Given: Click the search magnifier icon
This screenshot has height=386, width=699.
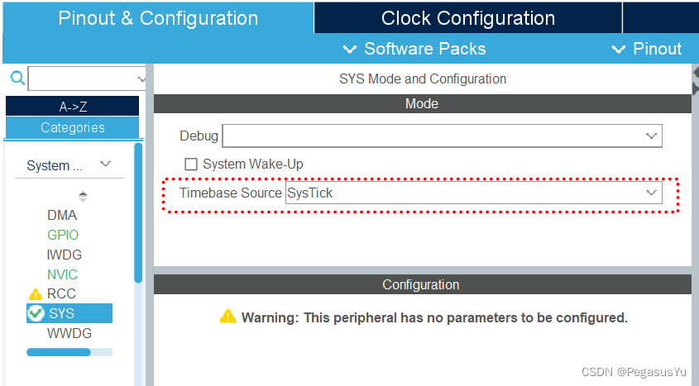Looking at the screenshot, I should pyautogui.click(x=17, y=79).
